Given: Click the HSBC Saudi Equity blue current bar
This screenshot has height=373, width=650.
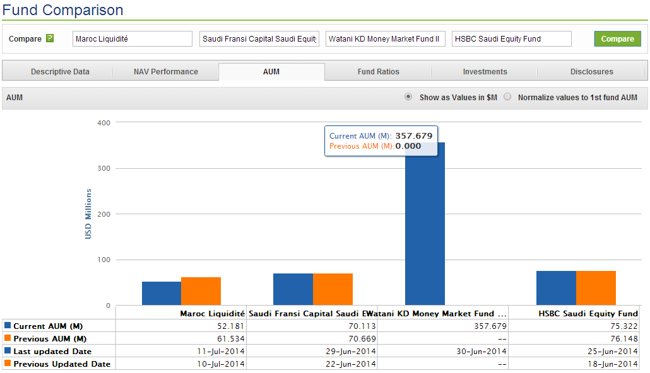Looking at the screenshot, I should [557, 288].
